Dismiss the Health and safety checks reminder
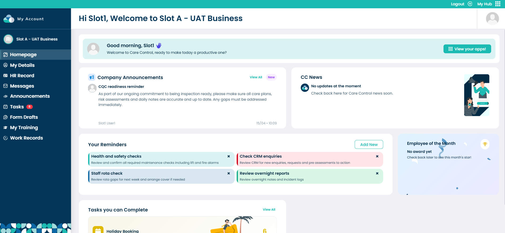The width and height of the screenshot is (505, 233). (x=229, y=156)
